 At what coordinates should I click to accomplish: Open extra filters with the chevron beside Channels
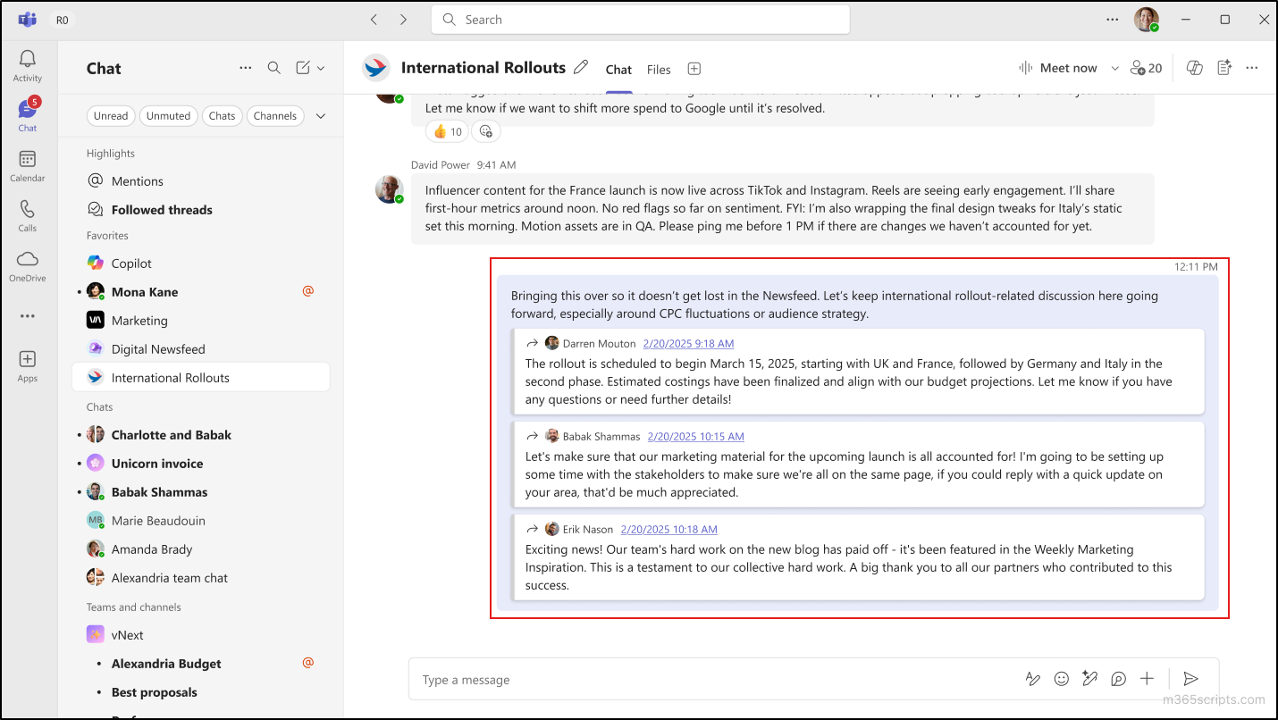click(x=321, y=115)
